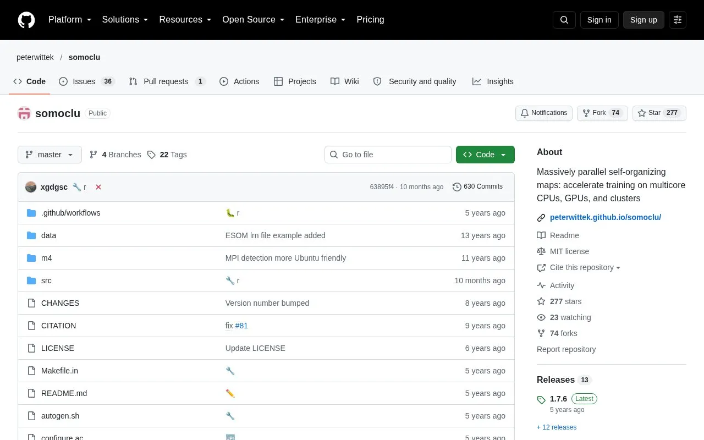The height and width of the screenshot is (440, 704).
Task: Click xgdgsc user avatar
Action: click(31, 187)
